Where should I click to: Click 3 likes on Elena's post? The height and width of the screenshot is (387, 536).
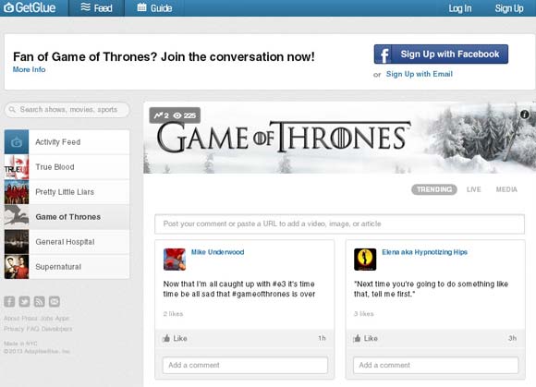(x=364, y=314)
